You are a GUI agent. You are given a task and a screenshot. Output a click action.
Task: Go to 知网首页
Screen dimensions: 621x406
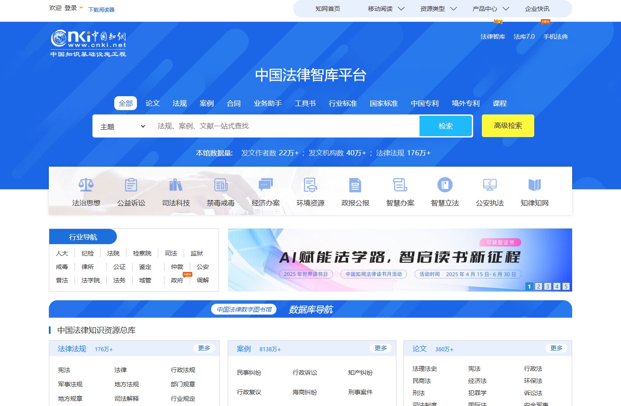328,9
